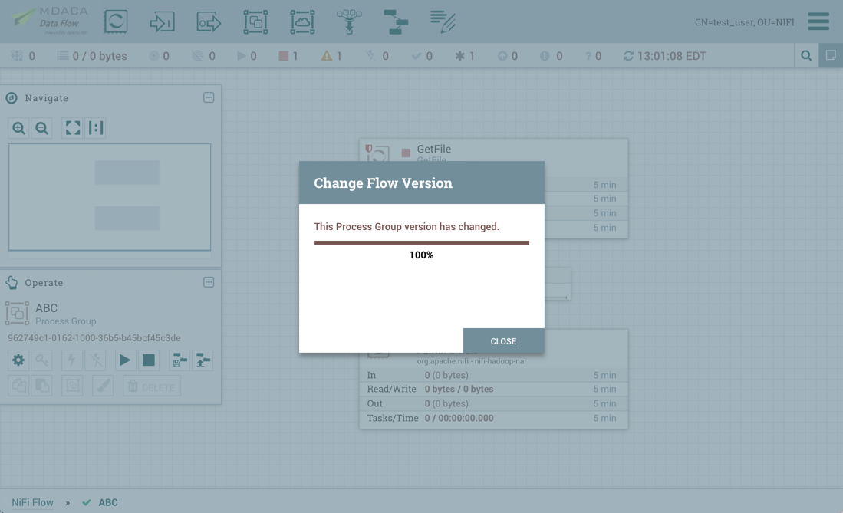The height and width of the screenshot is (513, 843).
Task: Add a new Processor from the toolbar
Action: pos(116,21)
